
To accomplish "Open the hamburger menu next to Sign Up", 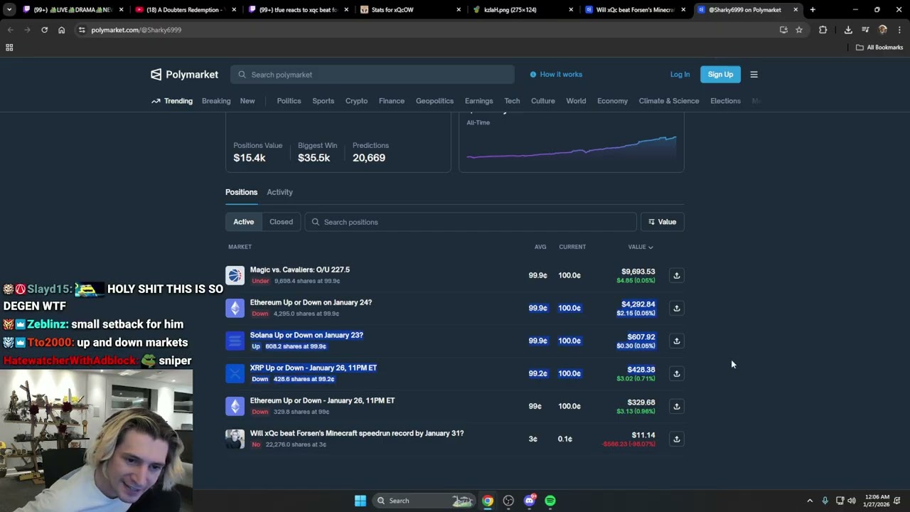I will point(754,75).
